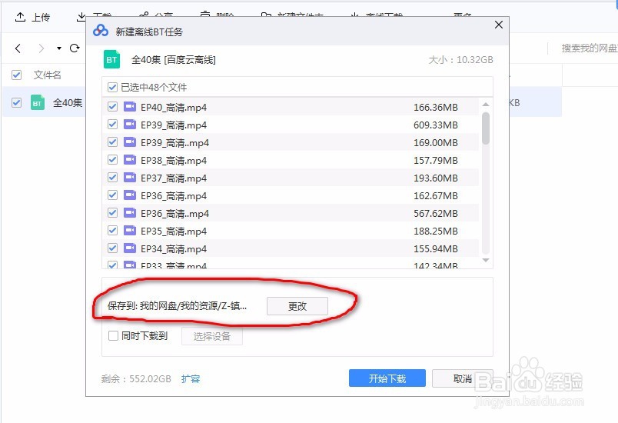
Task: Click video icon of EP36_高清.mp4 (162.67MB)
Action: tap(130, 195)
